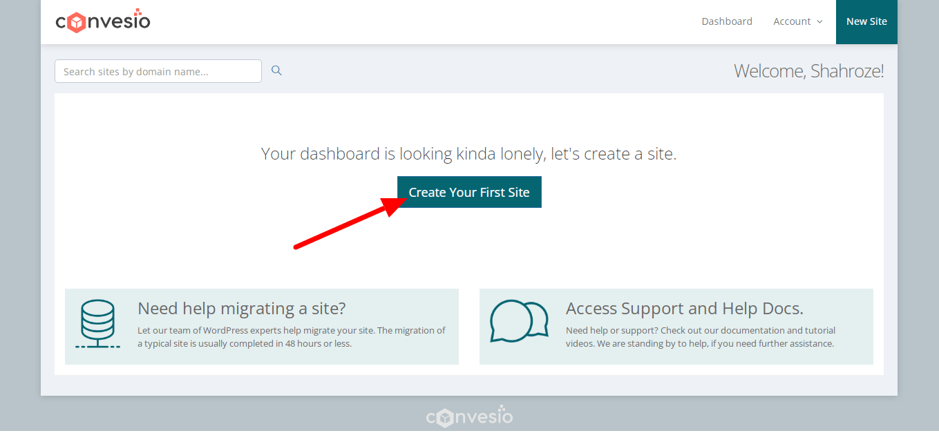Click the lonely dashboard message text

point(468,153)
